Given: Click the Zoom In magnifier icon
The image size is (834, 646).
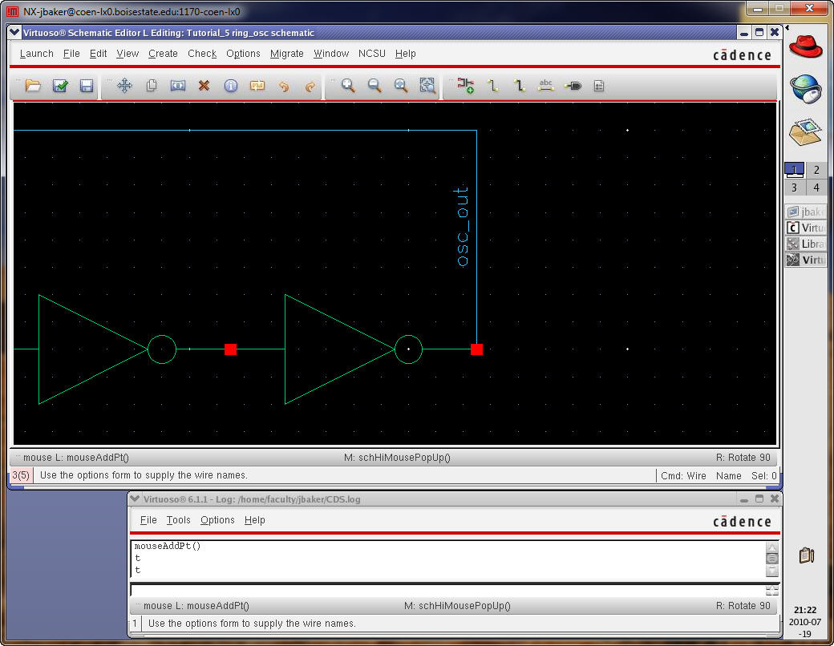Looking at the screenshot, I should click(348, 86).
